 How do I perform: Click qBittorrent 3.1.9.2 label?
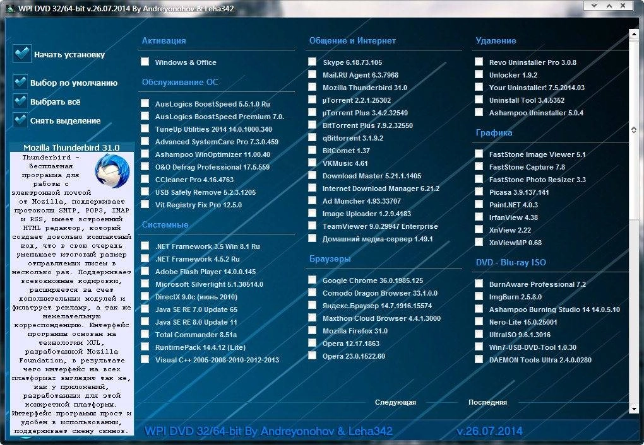click(353, 138)
